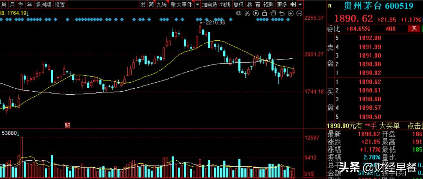This screenshot has width=423, height=179.
Task: Click the 53880 volume indicator value
Action: click(9, 133)
